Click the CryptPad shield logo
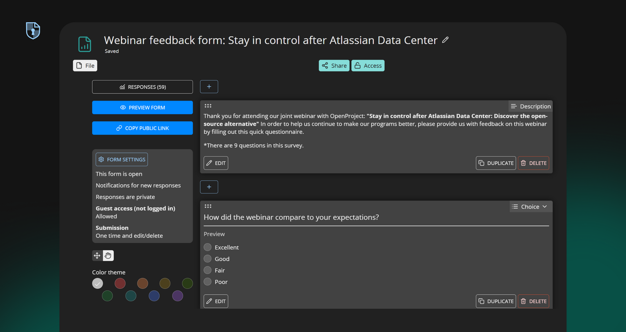Viewport: 626px width, 332px height. point(33,30)
